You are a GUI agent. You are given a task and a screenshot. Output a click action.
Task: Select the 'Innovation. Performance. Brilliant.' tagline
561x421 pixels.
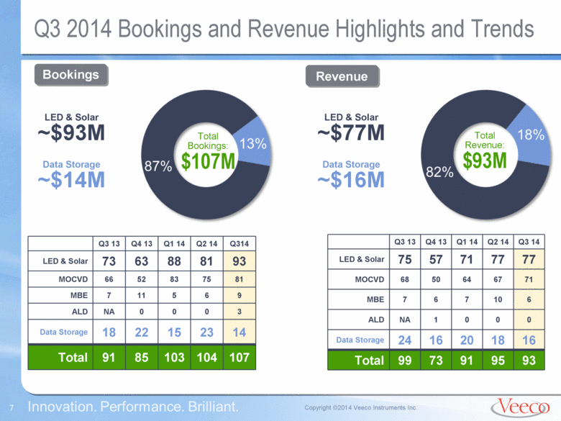[133, 407]
